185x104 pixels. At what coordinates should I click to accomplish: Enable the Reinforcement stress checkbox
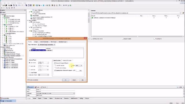[55, 68]
